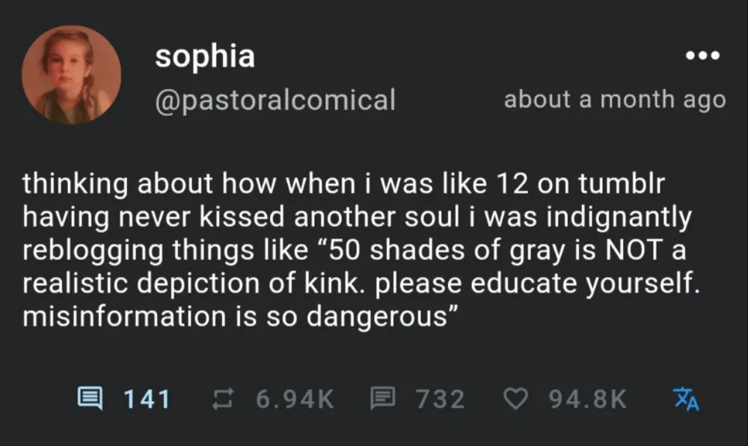Open sophia's profile picture avatar
Image resolution: width=748 pixels, height=446 pixels.
pos(71,75)
